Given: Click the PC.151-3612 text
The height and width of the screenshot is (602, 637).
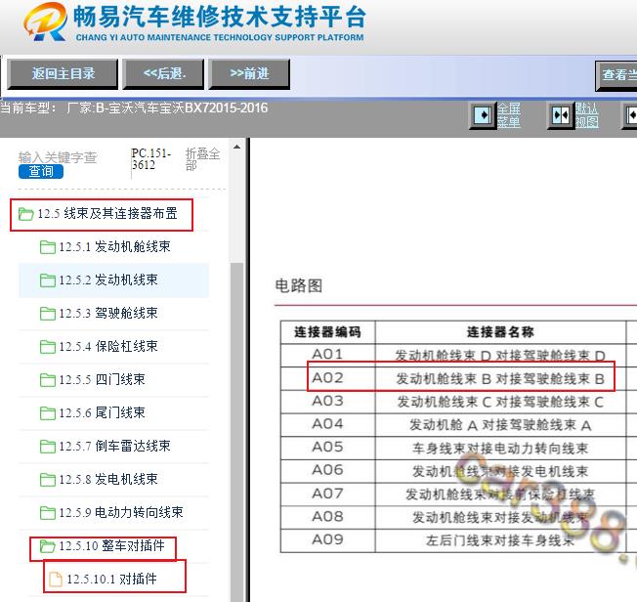Looking at the screenshot, I should 151,159.
